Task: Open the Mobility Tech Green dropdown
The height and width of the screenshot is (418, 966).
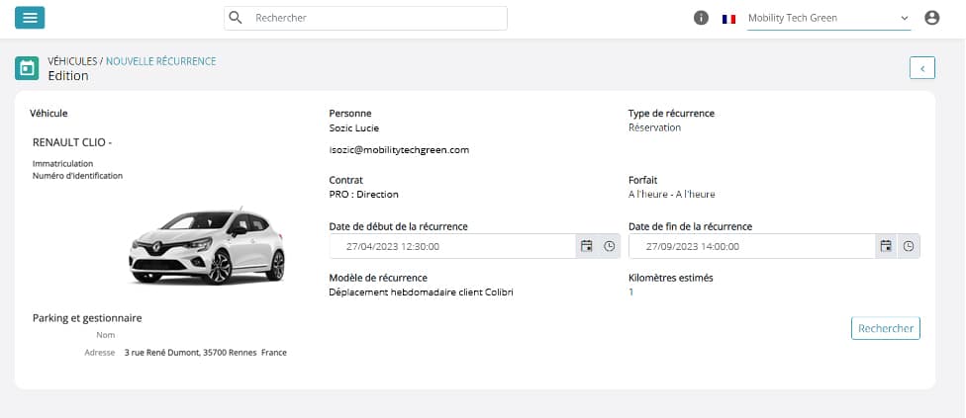Action: [x=828, y=18]
